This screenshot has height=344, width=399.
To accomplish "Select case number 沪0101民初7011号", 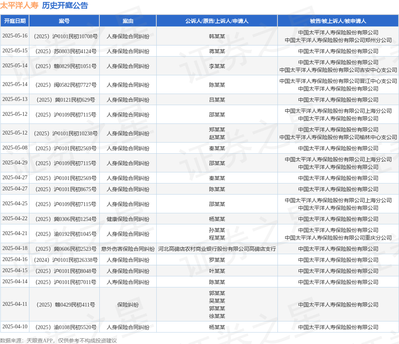I will click(66, 282).
